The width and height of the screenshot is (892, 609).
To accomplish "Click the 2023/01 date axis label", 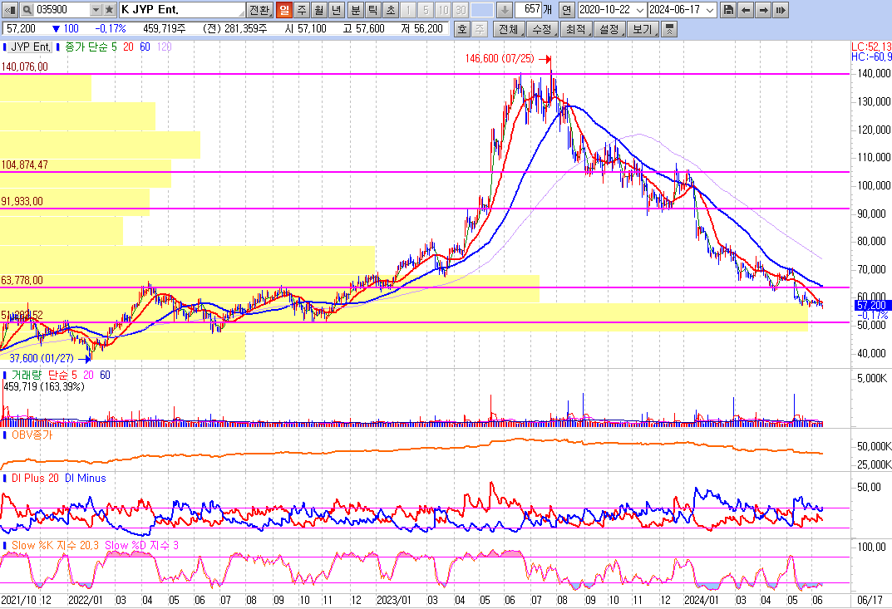I will (394, 601).
